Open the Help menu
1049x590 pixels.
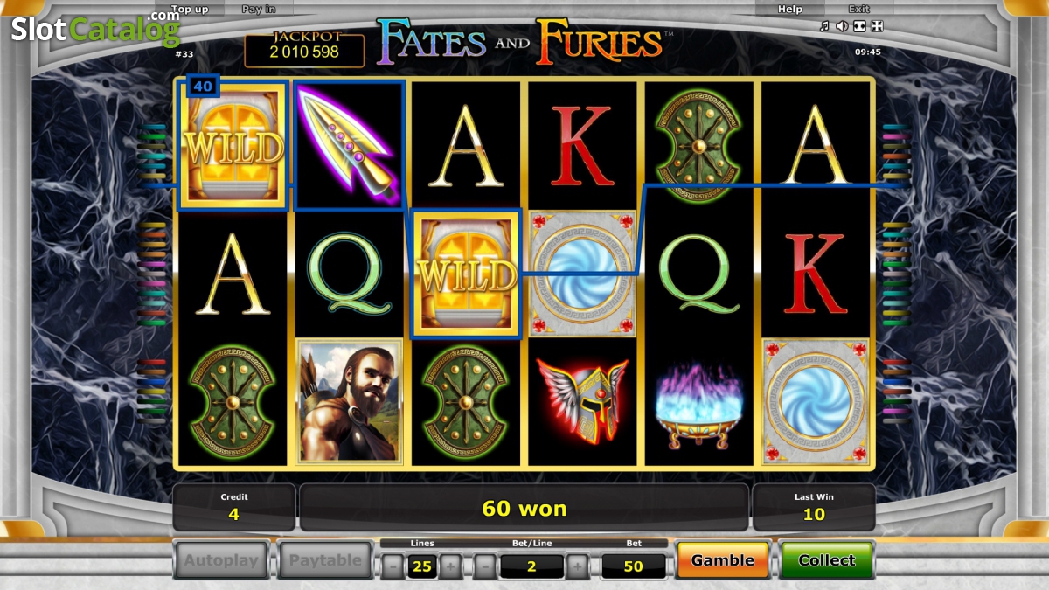click(x=790, y=10)
